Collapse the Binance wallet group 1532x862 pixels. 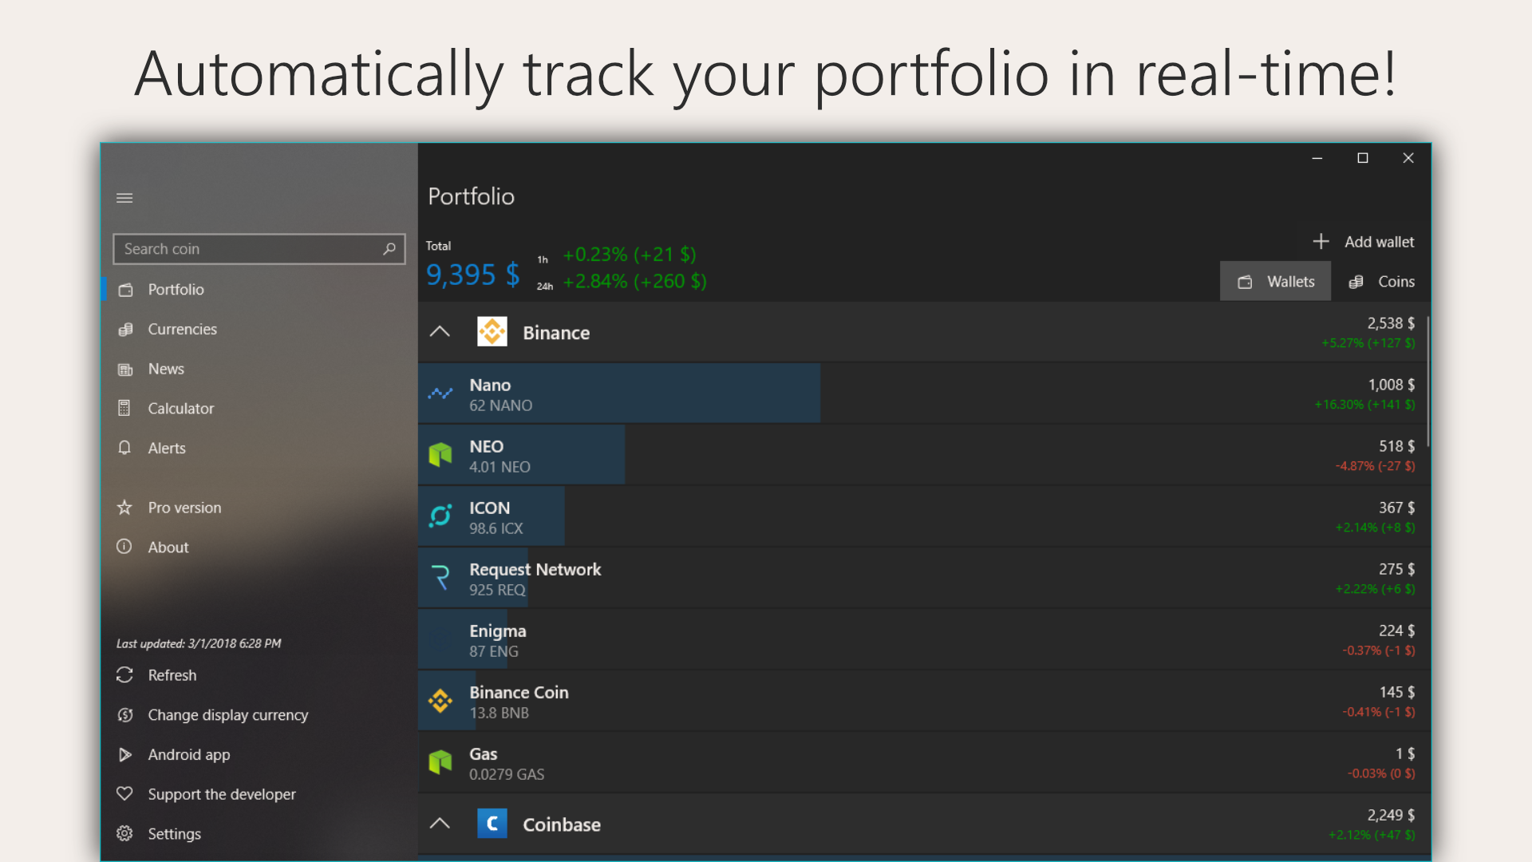pyautogui.click(x=440, y=332)
